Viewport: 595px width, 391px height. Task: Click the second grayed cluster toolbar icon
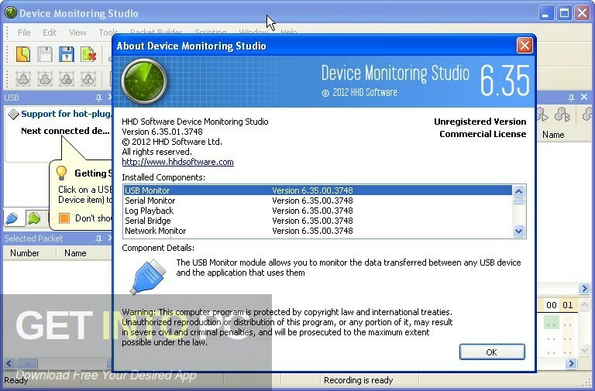[x=45, y=79]
